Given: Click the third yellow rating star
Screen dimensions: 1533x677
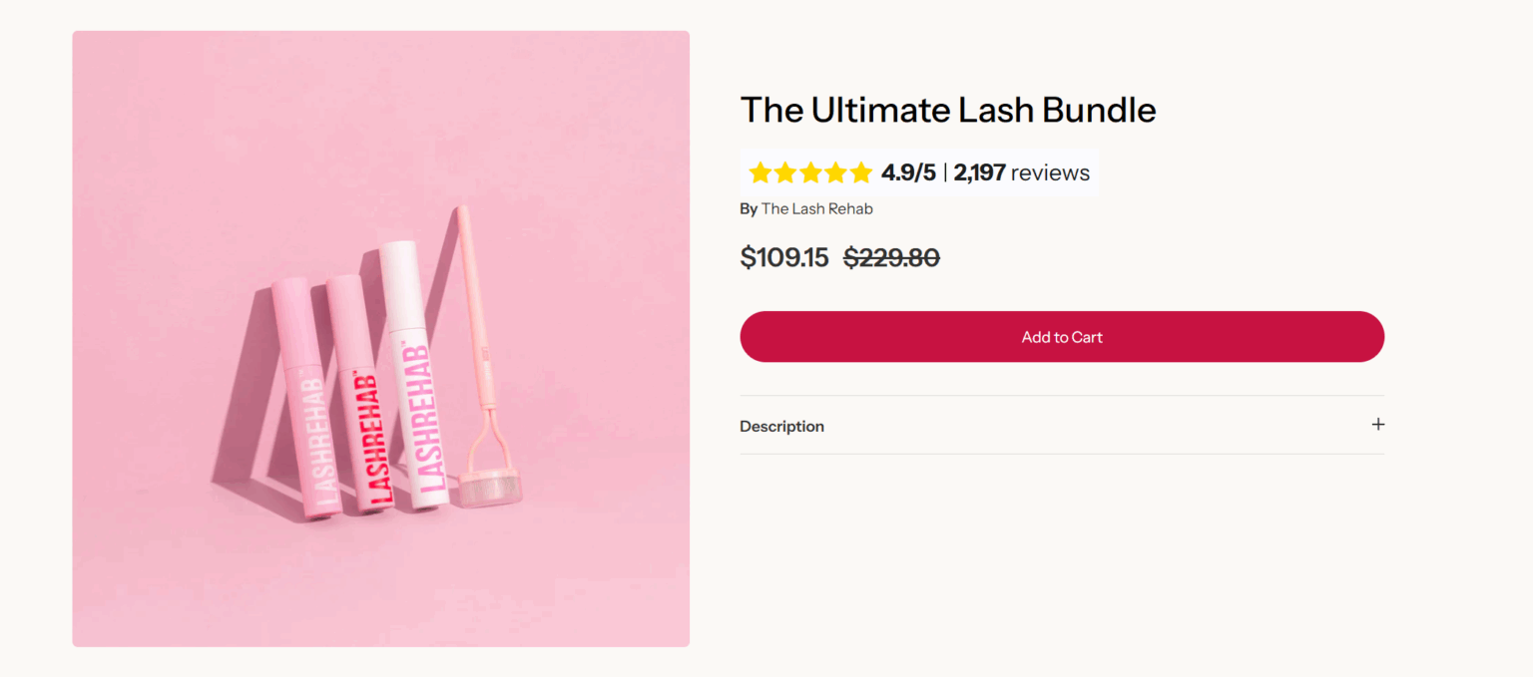Looking at the screenshot, I should coord(810,173).
